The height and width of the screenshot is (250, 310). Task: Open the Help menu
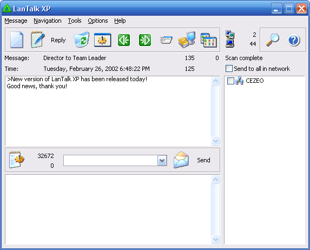pos(120,21)
